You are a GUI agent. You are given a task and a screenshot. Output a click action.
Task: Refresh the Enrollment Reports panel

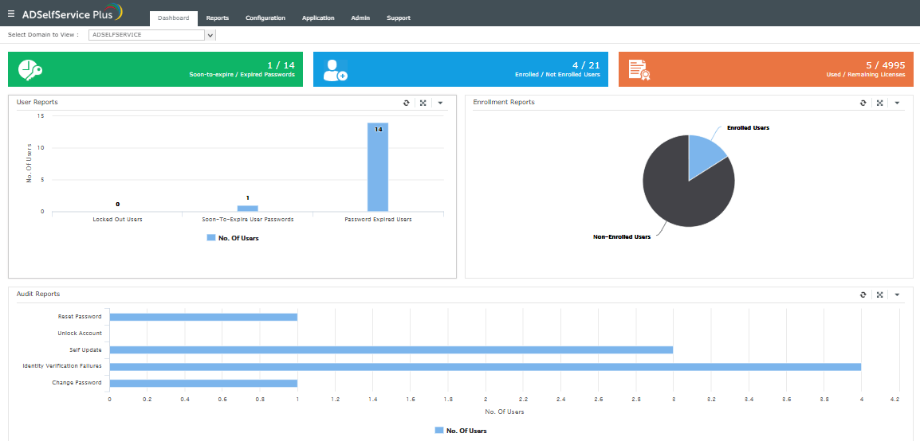coord(863,103)
